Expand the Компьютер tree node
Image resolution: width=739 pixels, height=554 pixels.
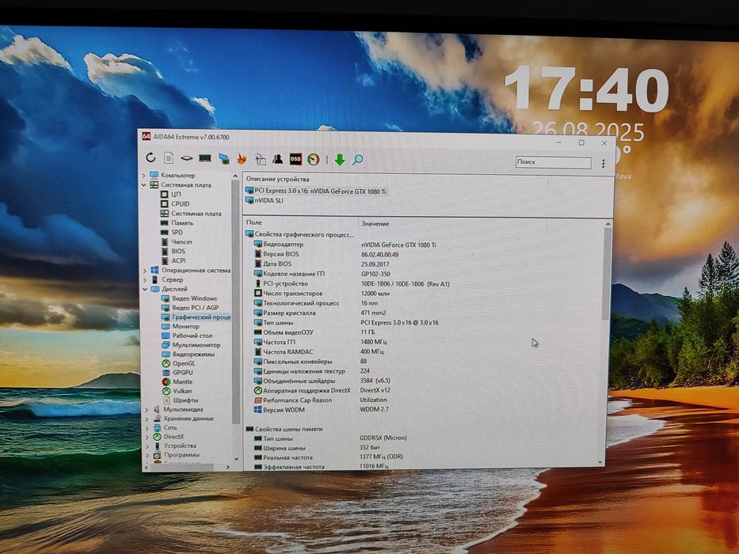pos(143,175)
